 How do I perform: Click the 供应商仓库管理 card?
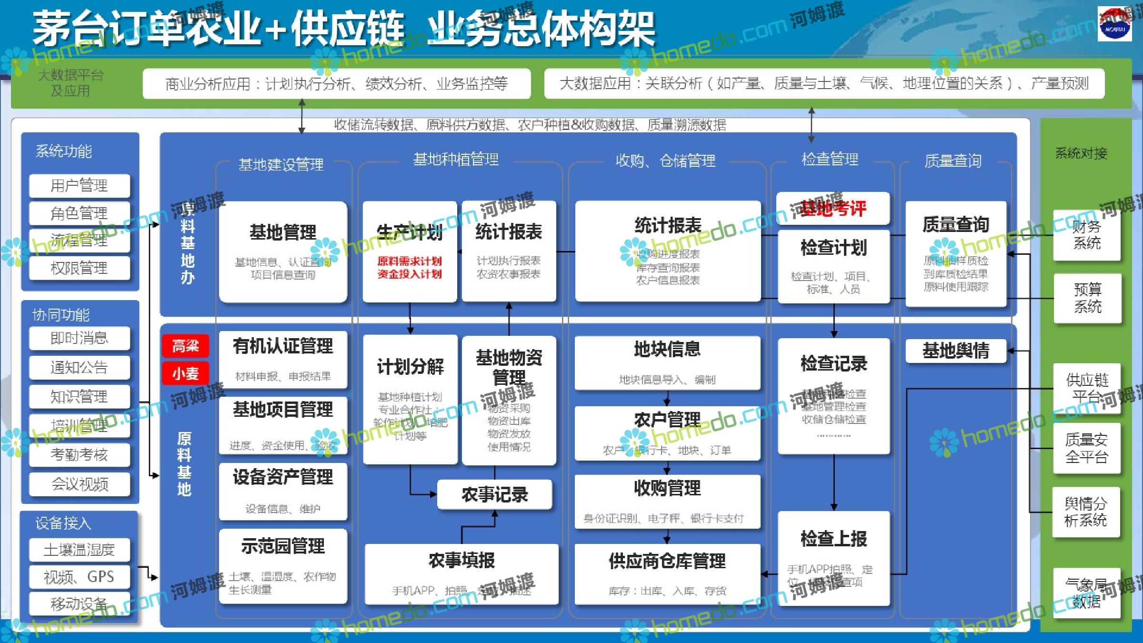point(667,574)
